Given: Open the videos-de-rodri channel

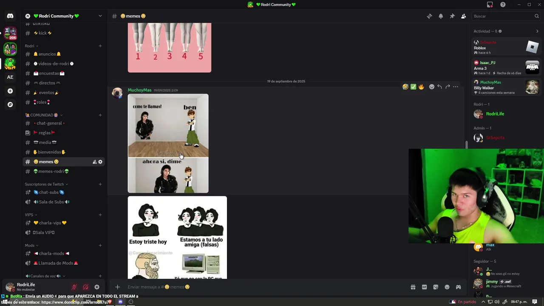Looking at the screenshot, I should click(64, 64).
